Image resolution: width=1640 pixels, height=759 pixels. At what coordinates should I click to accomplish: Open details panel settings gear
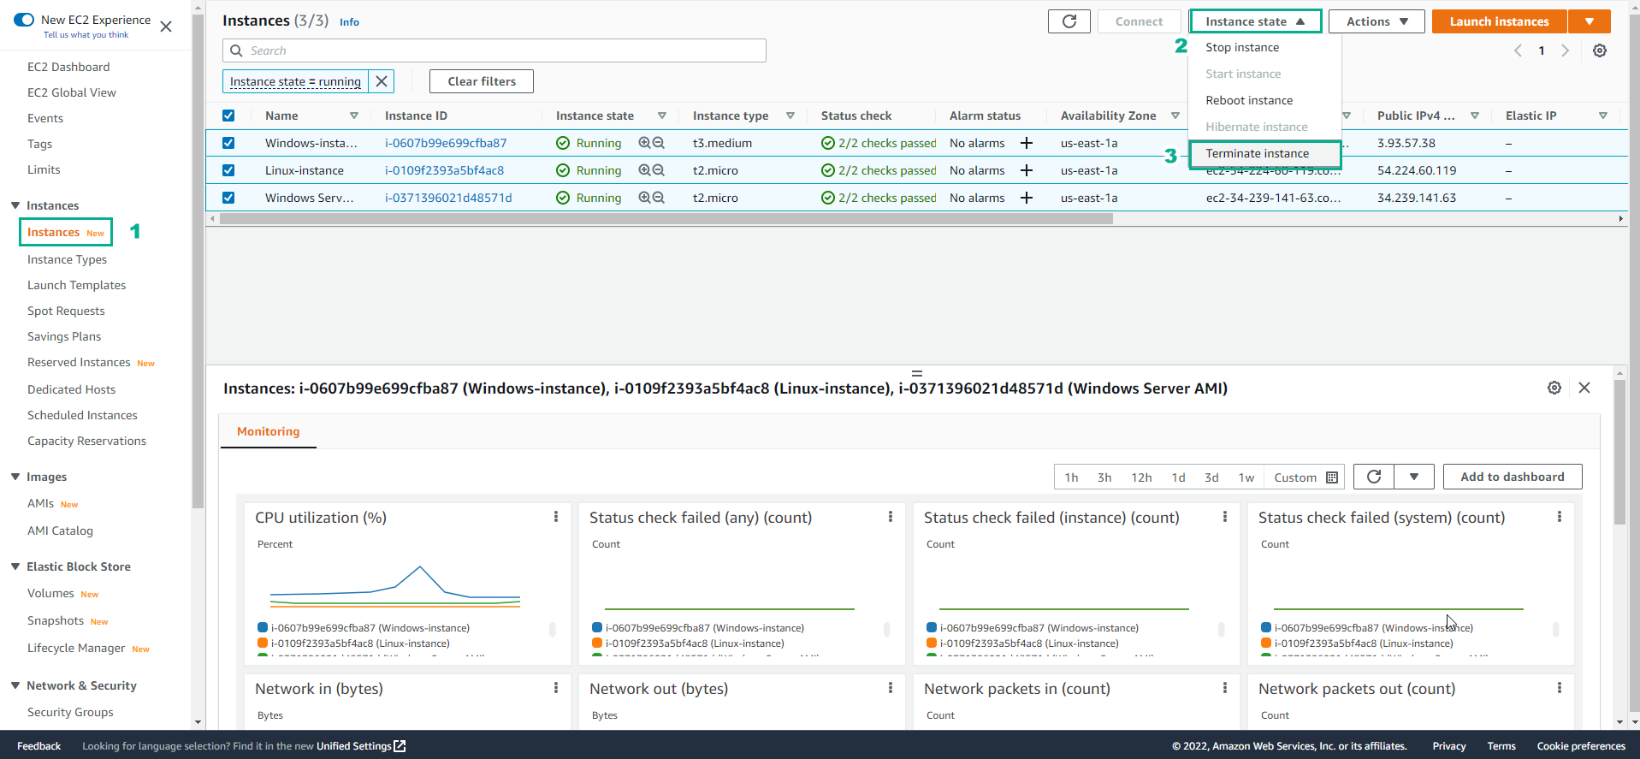[x=1554, y=388]
